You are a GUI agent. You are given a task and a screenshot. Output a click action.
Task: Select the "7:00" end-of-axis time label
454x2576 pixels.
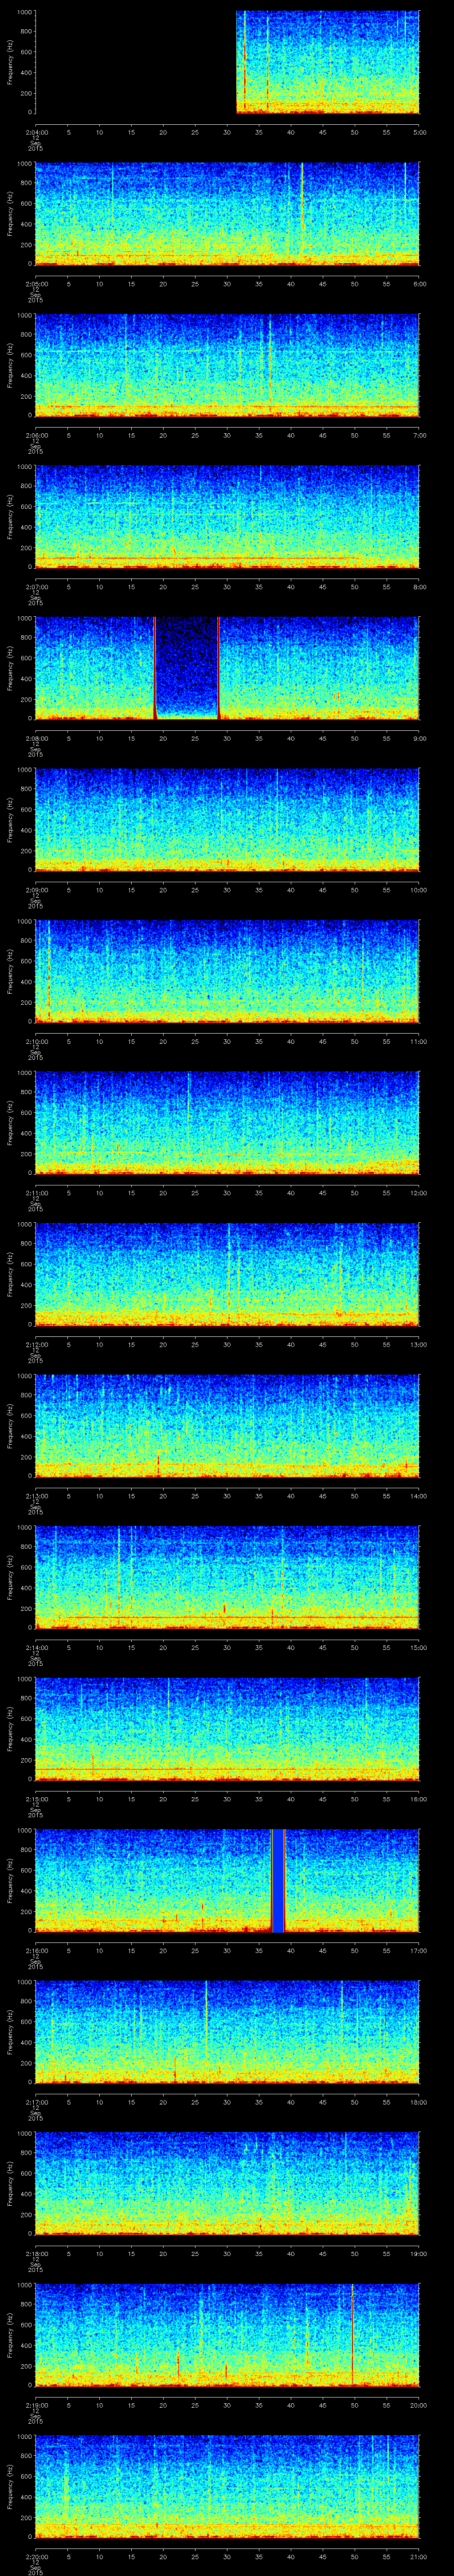[x=419, y=435]
